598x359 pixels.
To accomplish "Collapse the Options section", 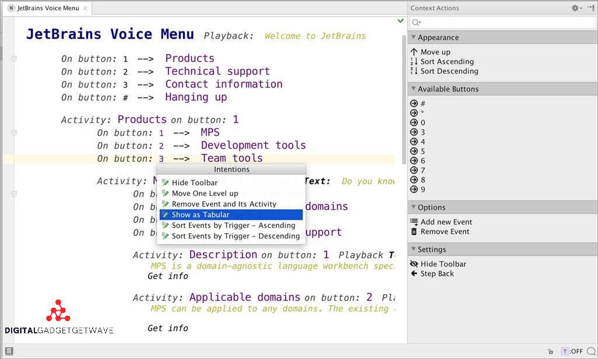I will (x=413, y=207).
